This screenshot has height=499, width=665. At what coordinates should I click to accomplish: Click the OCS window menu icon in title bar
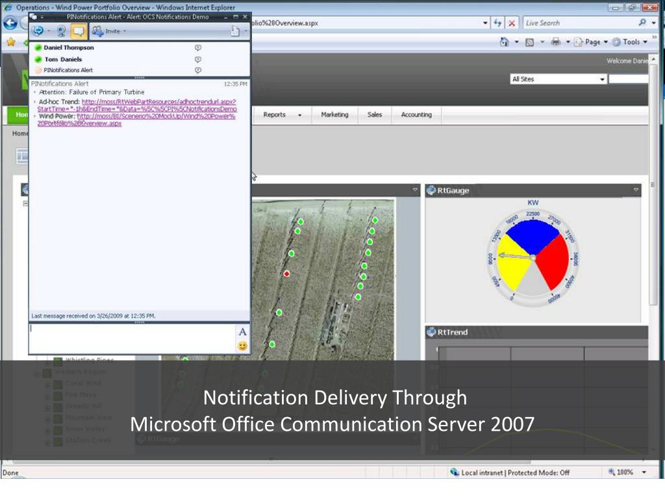[x=34, y=17]
